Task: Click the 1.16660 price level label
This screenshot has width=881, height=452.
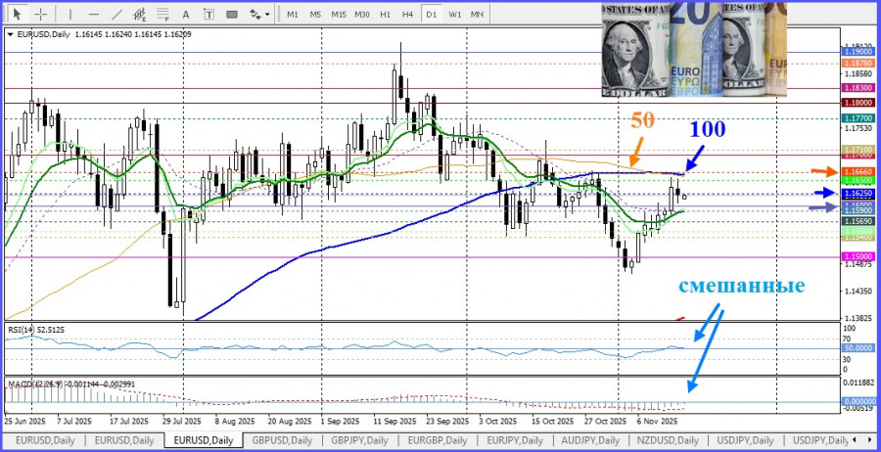Action: 859,172
